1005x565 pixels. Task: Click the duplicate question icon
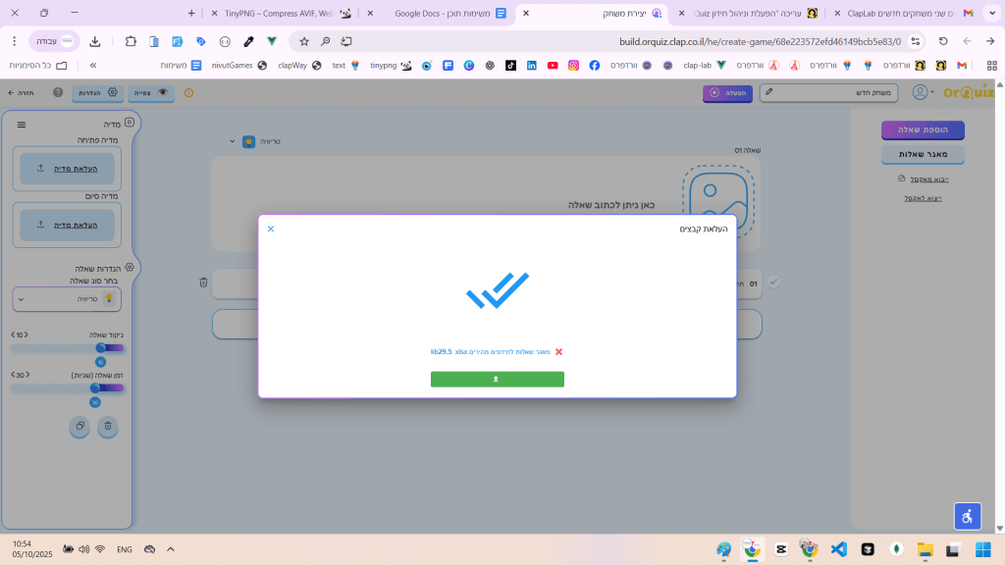click(79, 427)
